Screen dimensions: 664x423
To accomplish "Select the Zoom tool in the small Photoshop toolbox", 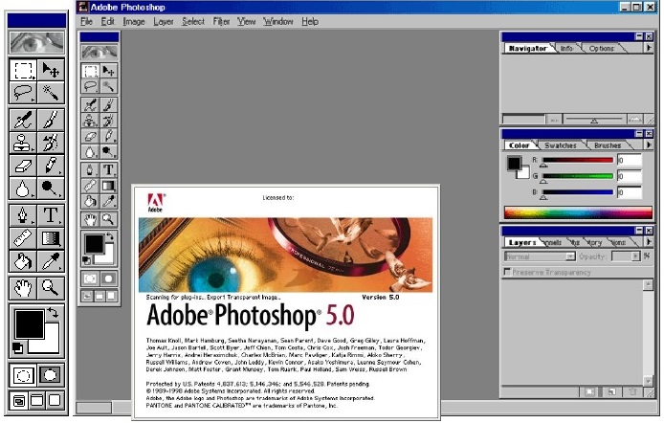I will tap(108, 219).
